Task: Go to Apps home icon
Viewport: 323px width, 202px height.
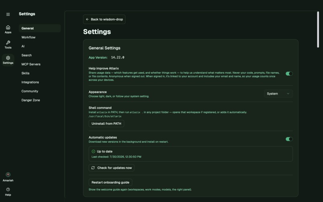Action: click(8, 27)
